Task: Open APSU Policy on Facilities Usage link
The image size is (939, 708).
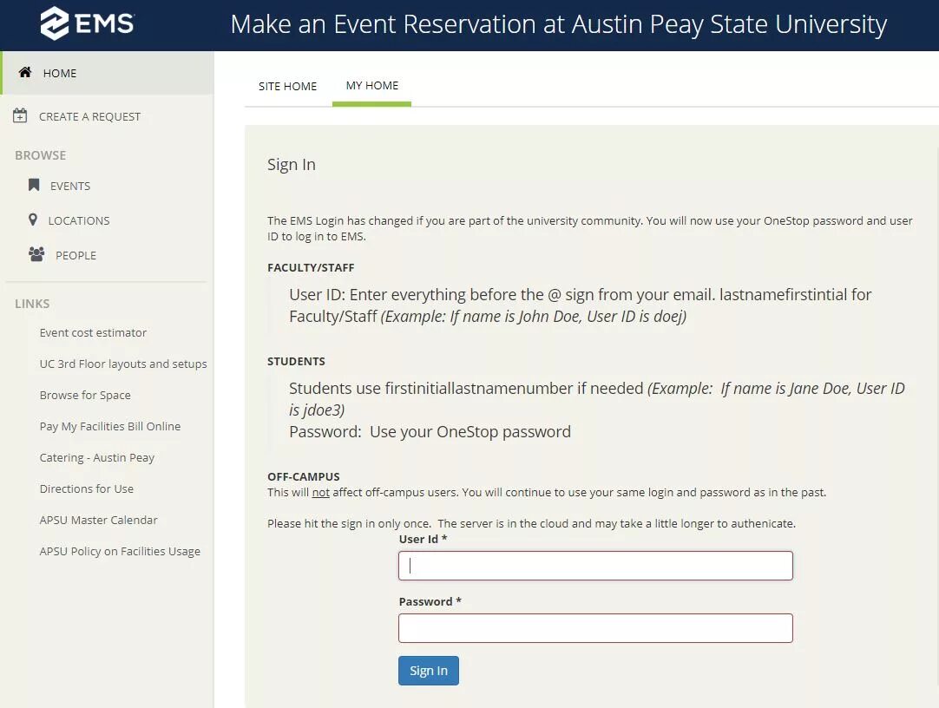Action: pyautogui.click(x=120, y=551)
